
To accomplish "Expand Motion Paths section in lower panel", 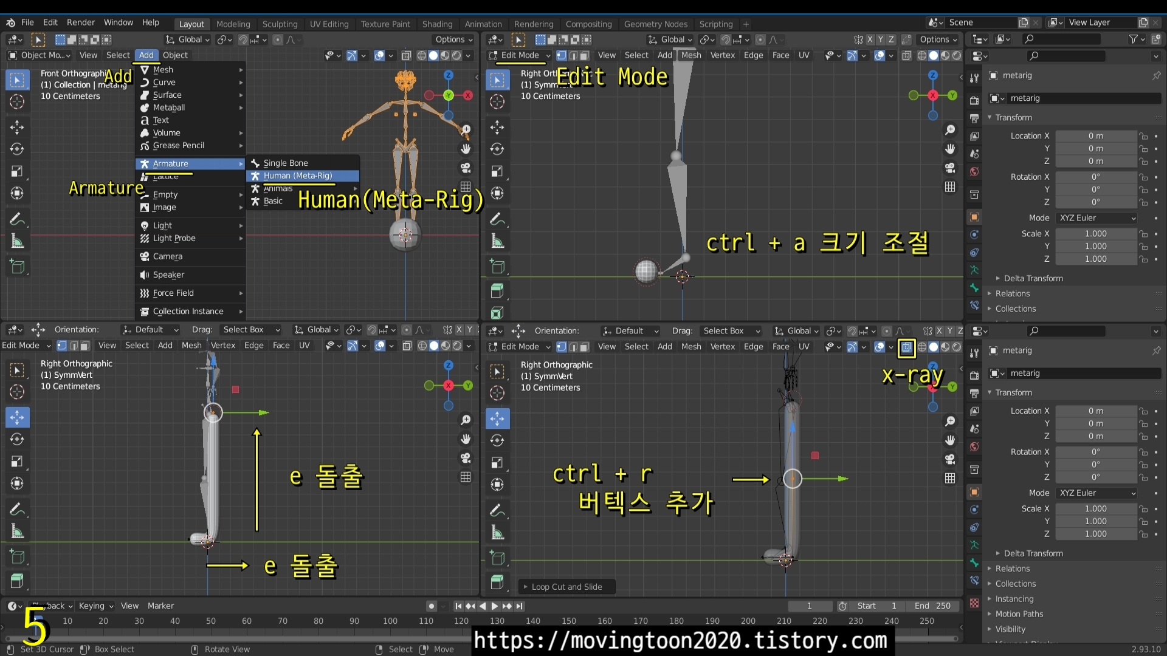I will tap(1019, 614).
